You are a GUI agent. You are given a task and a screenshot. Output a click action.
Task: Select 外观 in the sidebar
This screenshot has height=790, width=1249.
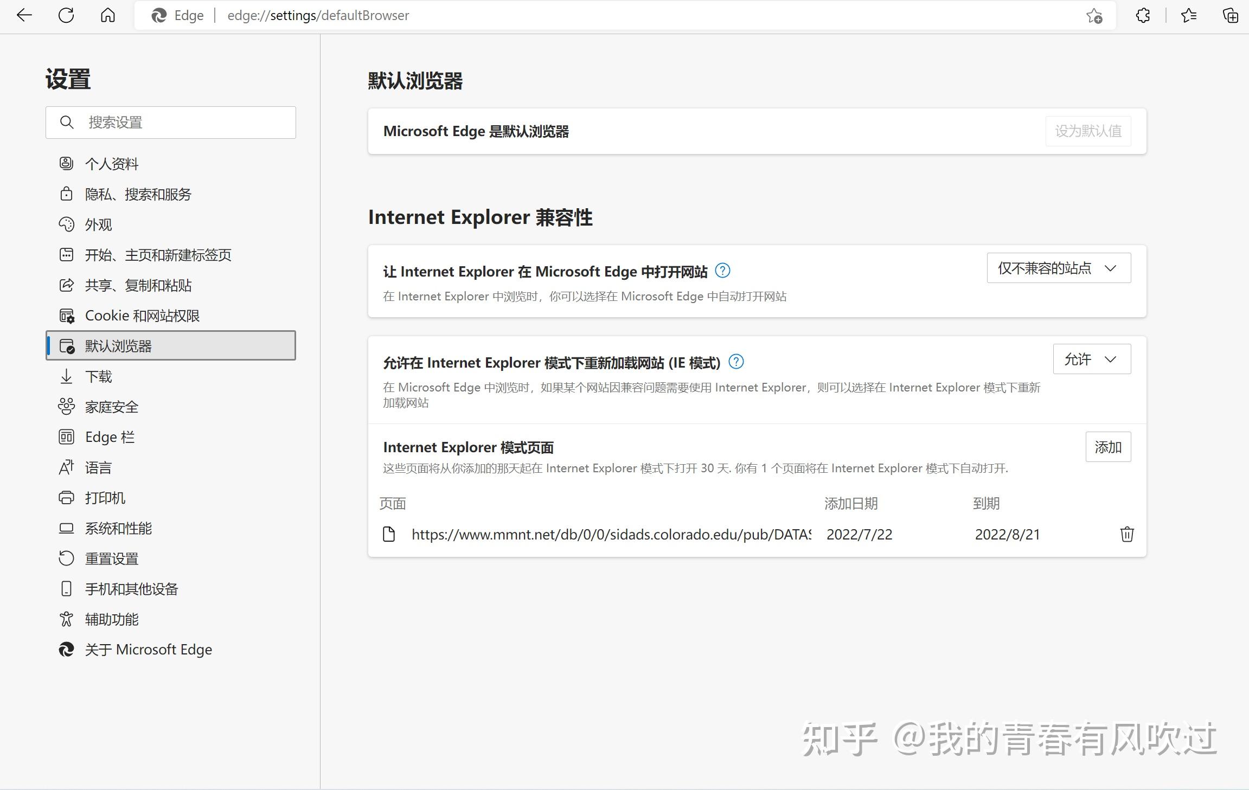tap(98, 224)
